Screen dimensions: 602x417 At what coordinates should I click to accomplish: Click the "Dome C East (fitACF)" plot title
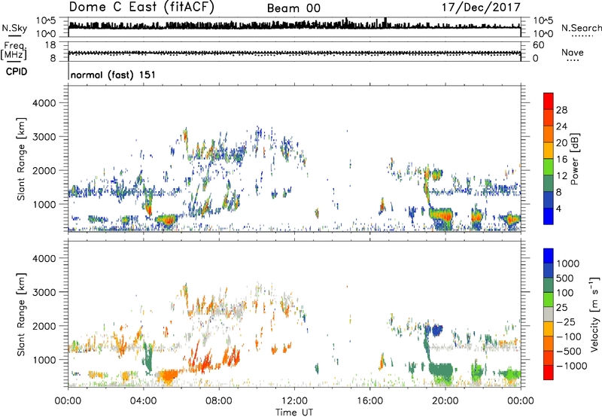(x=141, y=7)
